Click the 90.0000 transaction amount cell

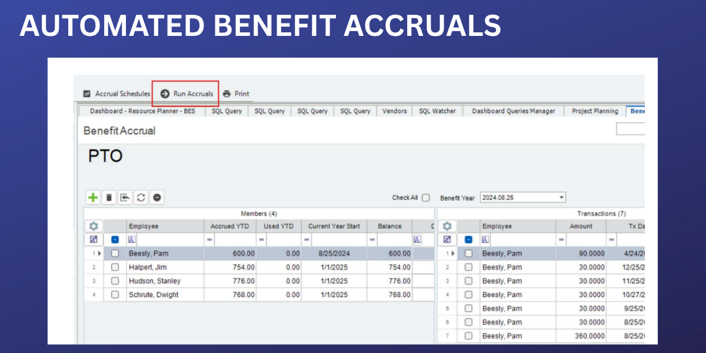tap(581, 254)
